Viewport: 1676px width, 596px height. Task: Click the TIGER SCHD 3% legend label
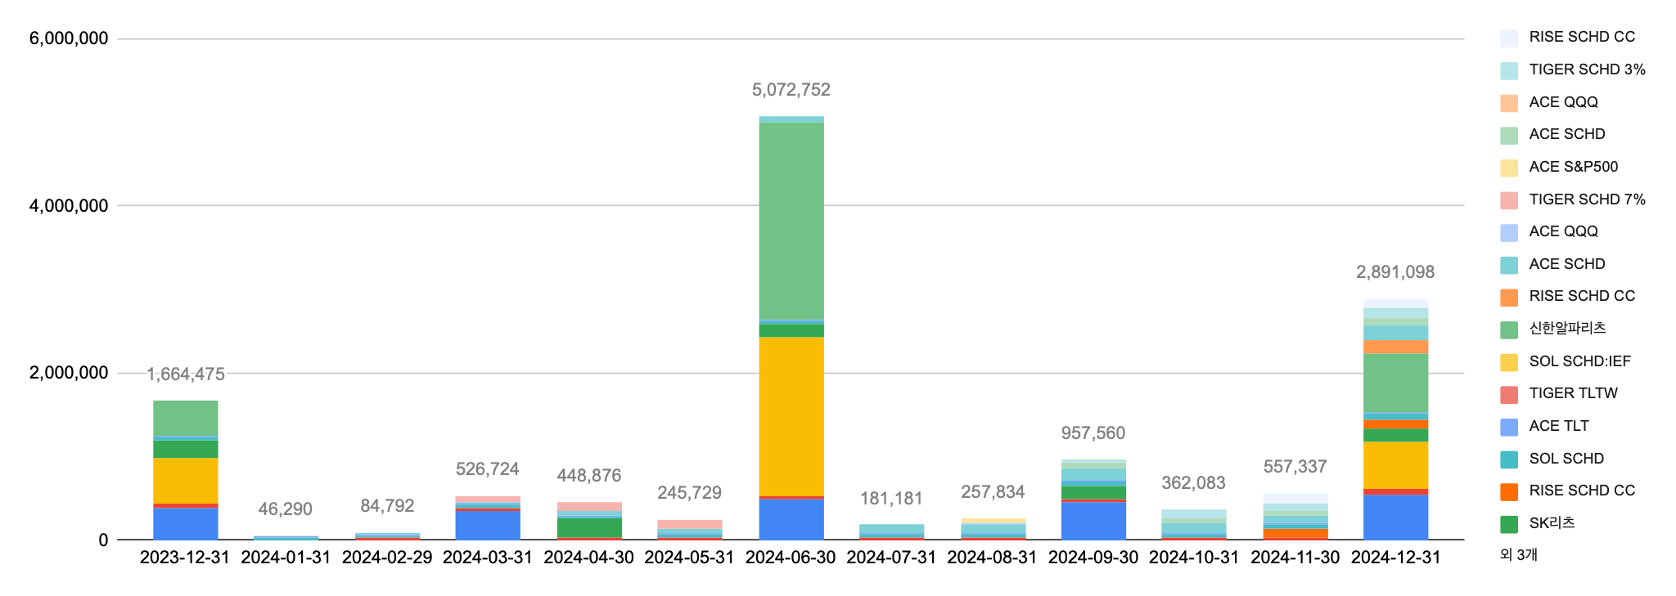point(1587,70)
